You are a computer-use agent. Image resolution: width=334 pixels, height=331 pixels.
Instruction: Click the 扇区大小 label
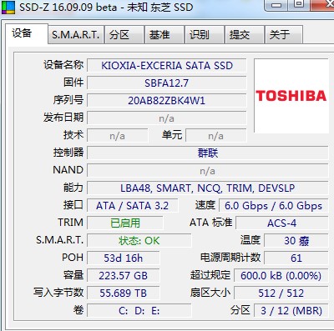pos(210,293)
